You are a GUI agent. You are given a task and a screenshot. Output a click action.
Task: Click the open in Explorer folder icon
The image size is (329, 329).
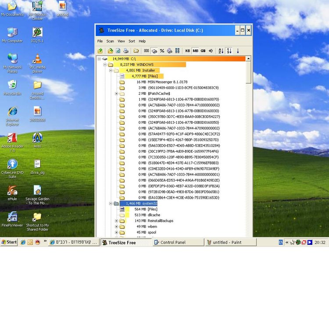[x=136, y=51]
